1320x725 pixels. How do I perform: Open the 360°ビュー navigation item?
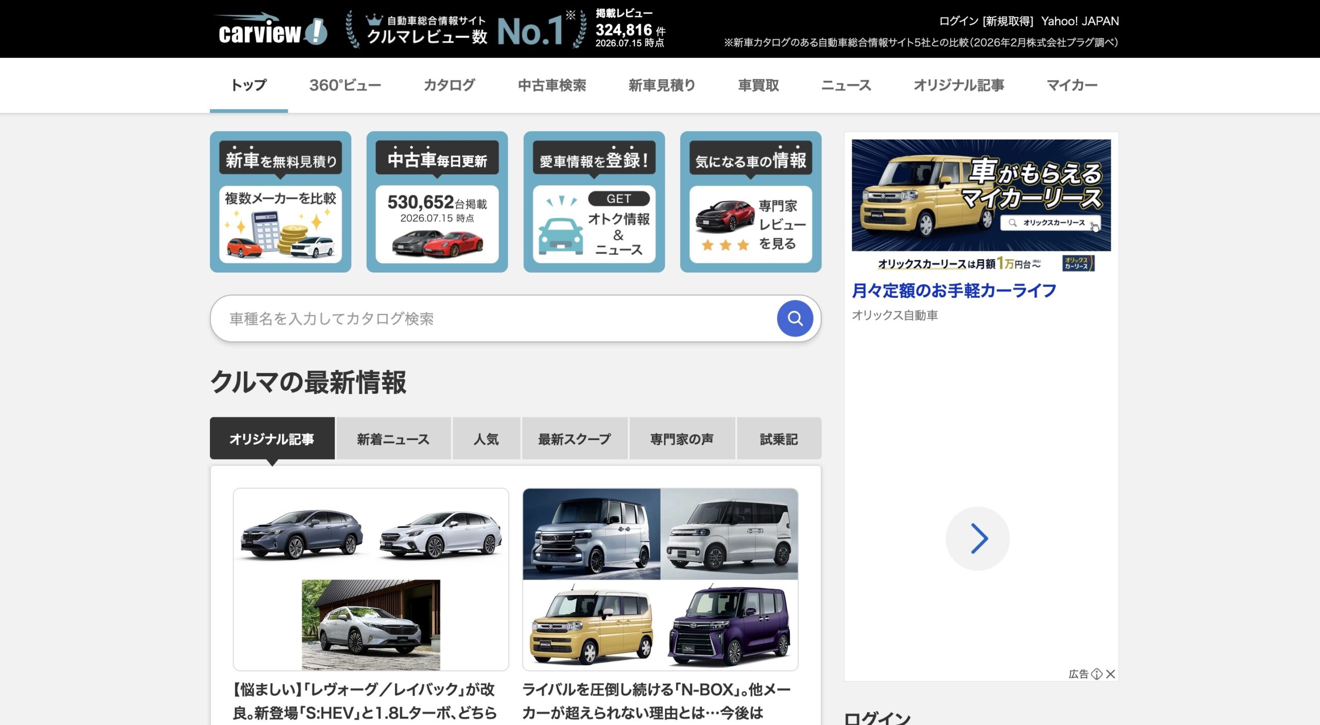(x=345, y=85)
